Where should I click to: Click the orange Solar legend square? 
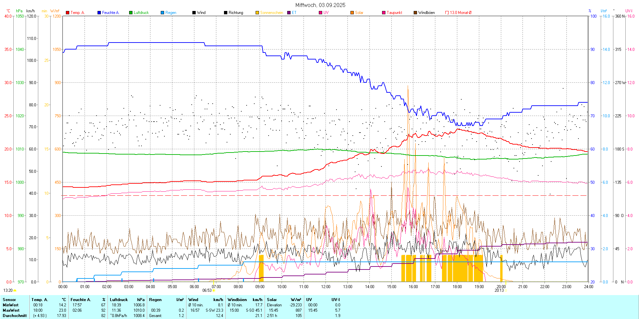(352, 13)
